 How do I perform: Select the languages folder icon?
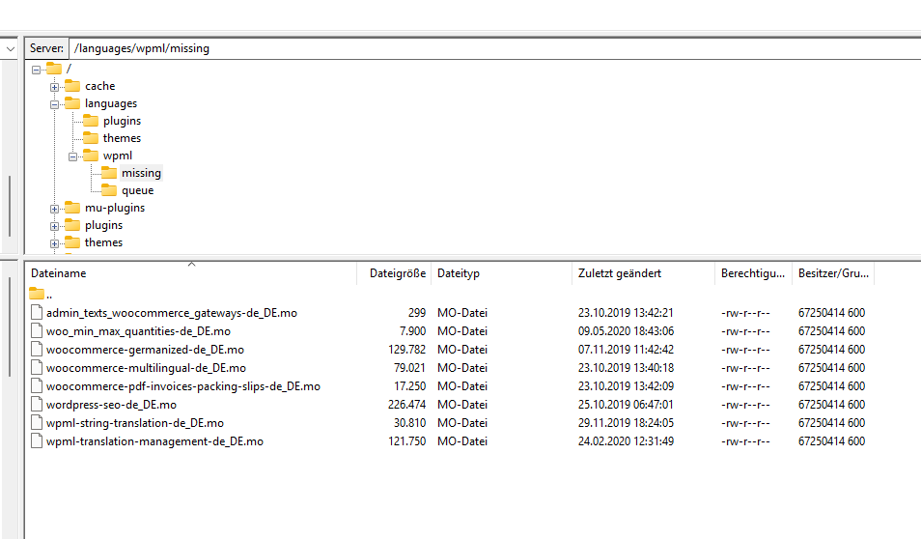tap(72, 103)
